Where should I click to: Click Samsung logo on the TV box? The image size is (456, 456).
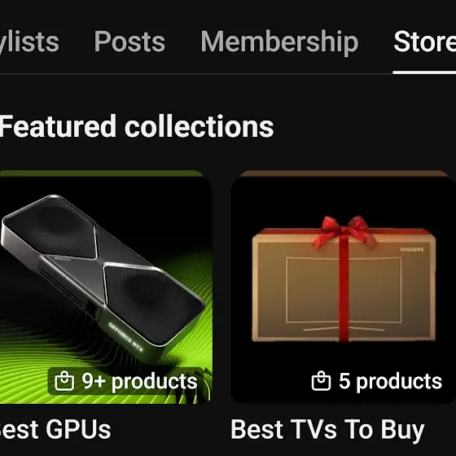(412, 249)
